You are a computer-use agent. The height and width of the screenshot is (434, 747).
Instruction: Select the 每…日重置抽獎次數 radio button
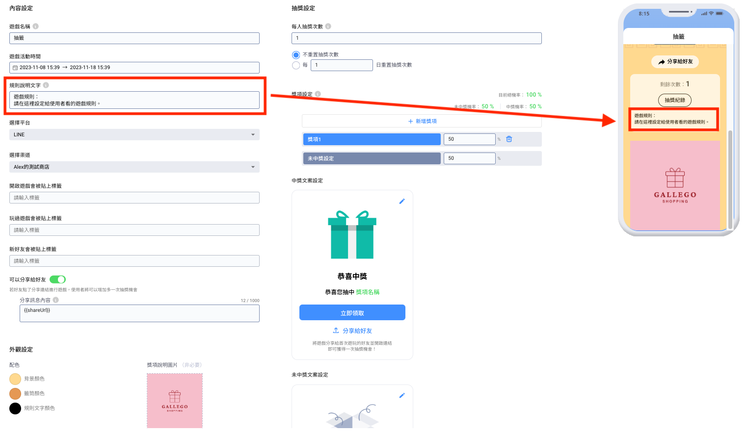[x=296, y=65]
